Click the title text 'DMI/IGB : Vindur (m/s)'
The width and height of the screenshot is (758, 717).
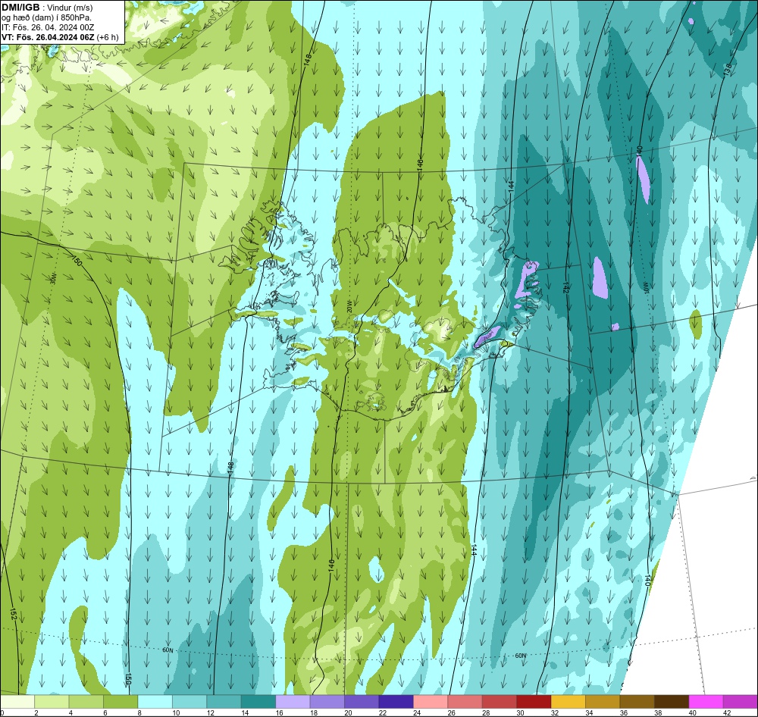(x=47, y=8)
